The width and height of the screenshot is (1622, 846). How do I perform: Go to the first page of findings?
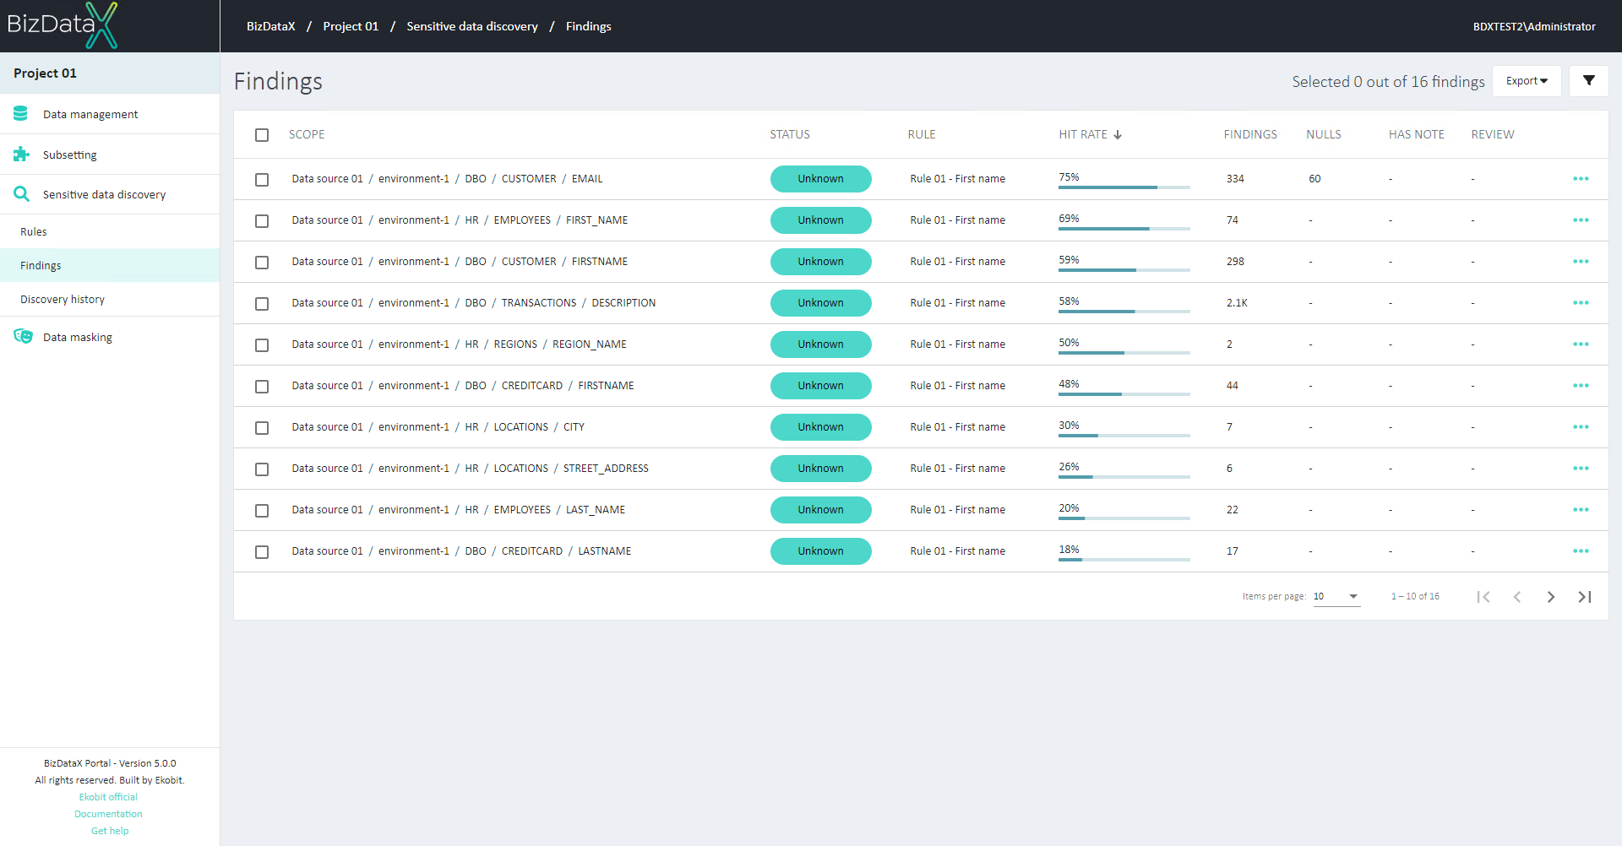pyautogui.click(x=1483, y=597)
